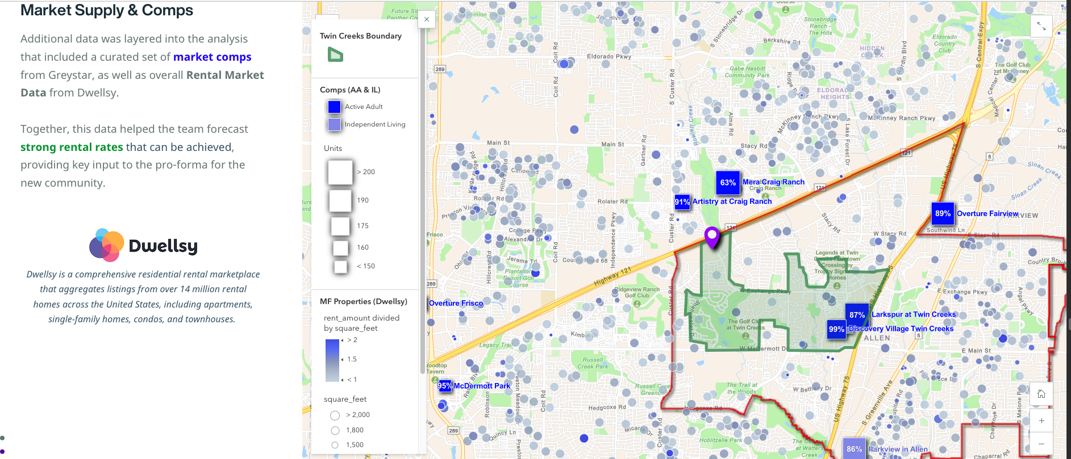
Task: Click the Dwellsy logo
Action: point(144,245)
